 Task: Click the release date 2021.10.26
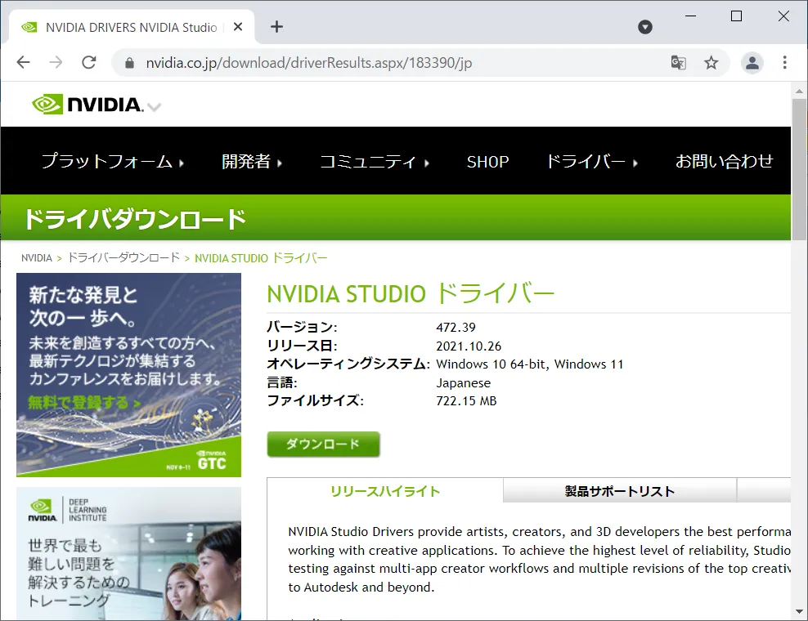point(469,346)
